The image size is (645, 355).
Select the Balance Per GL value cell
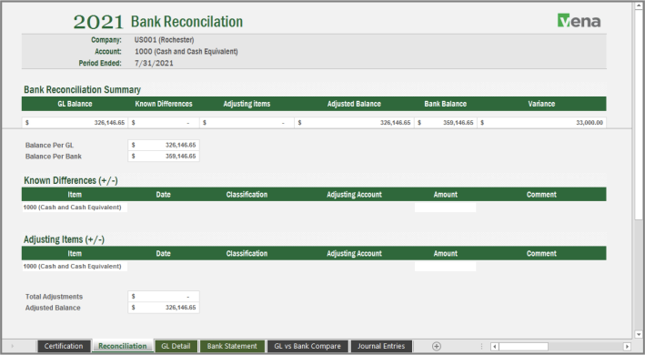click(x=164, y=145)
